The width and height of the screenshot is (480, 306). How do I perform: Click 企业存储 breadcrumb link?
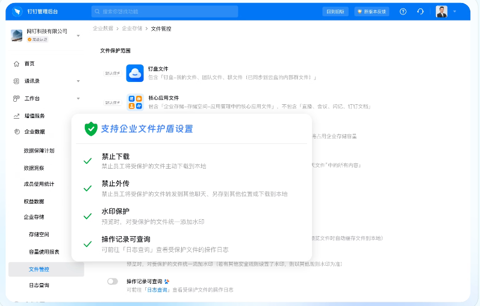point(132,28)
